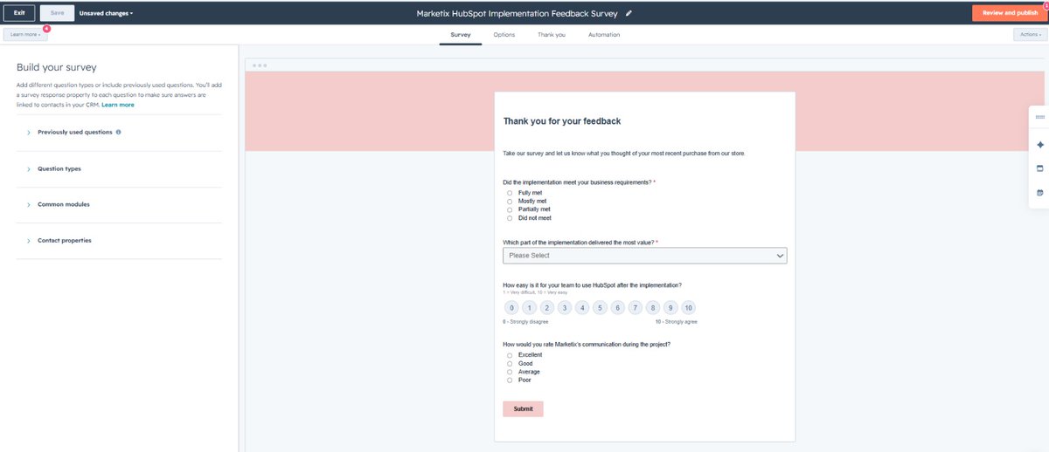
Task: Select rating 9 on ease scale
Action: click(x=670, y=307)
